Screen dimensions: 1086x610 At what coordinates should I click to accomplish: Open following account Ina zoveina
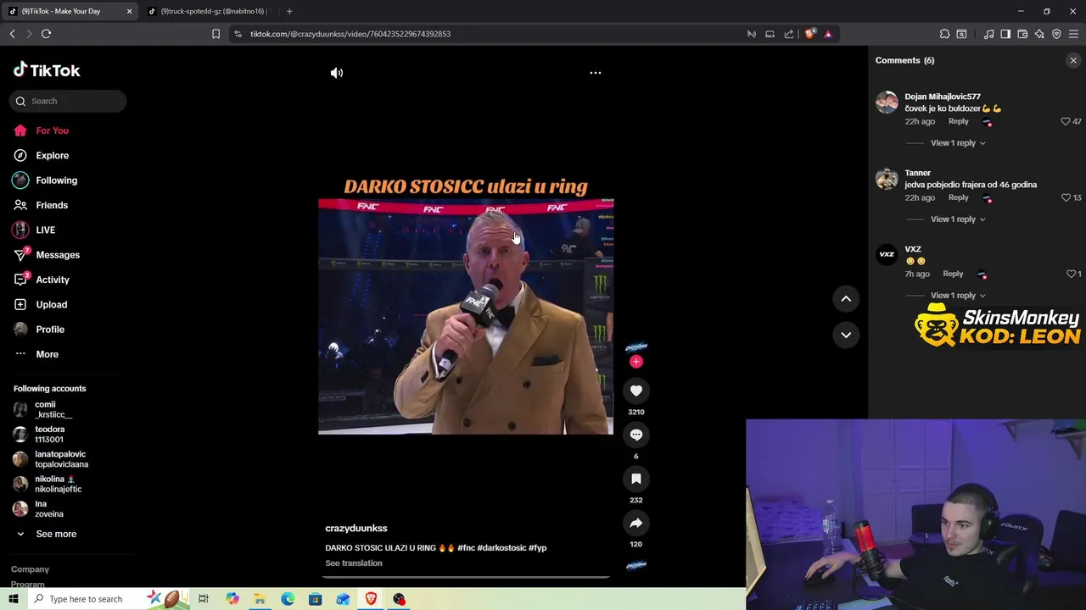[48, 509]
